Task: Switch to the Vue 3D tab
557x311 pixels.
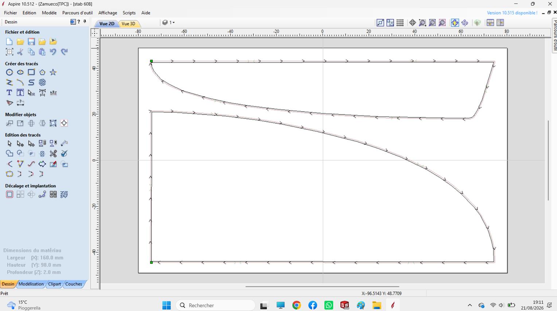Action: pyautogui.click(x=128, y=24)
